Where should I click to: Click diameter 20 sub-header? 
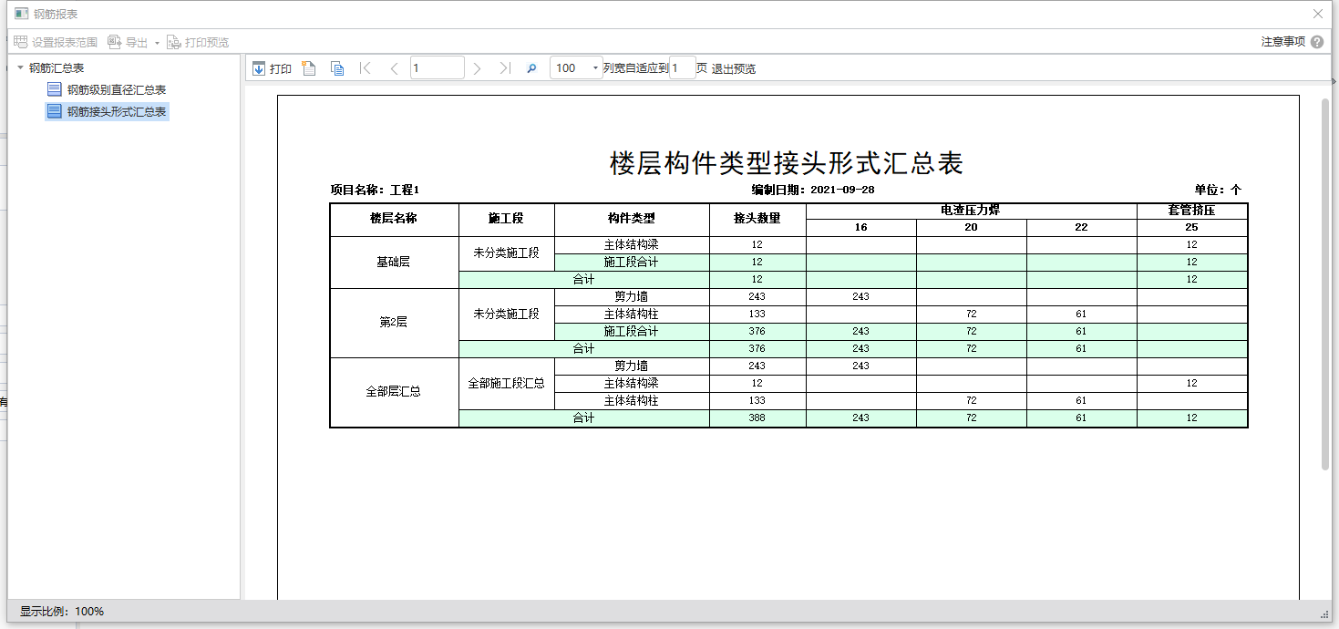pyautogui.click(x=972, y=227)
